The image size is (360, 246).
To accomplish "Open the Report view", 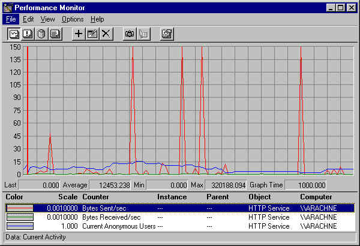I will pos(54,34).
